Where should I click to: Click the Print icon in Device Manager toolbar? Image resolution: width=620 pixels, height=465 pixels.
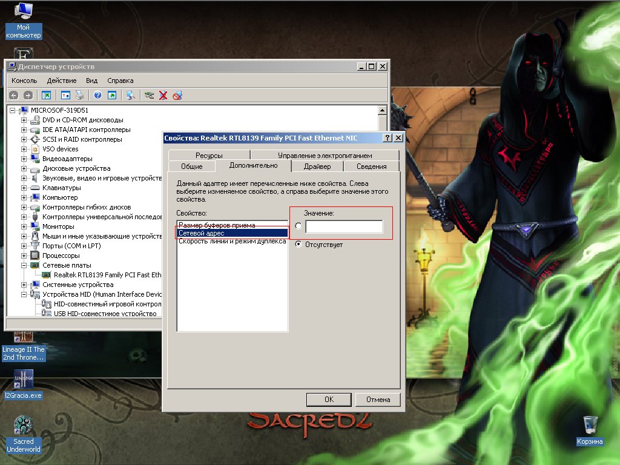click(x=79, y=95)
